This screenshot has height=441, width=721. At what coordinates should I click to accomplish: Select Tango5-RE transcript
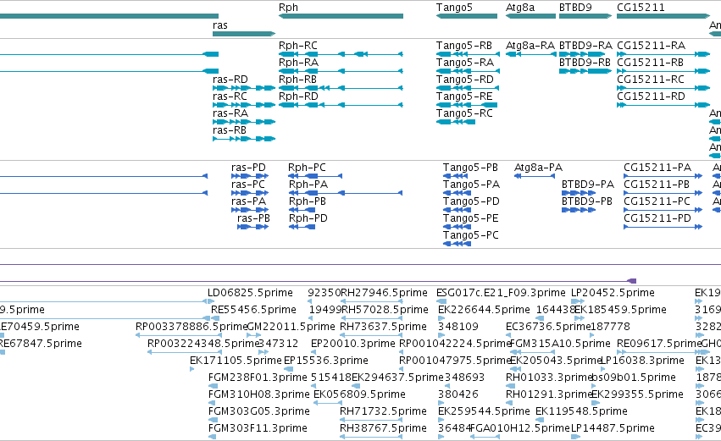tap(467, 105)
